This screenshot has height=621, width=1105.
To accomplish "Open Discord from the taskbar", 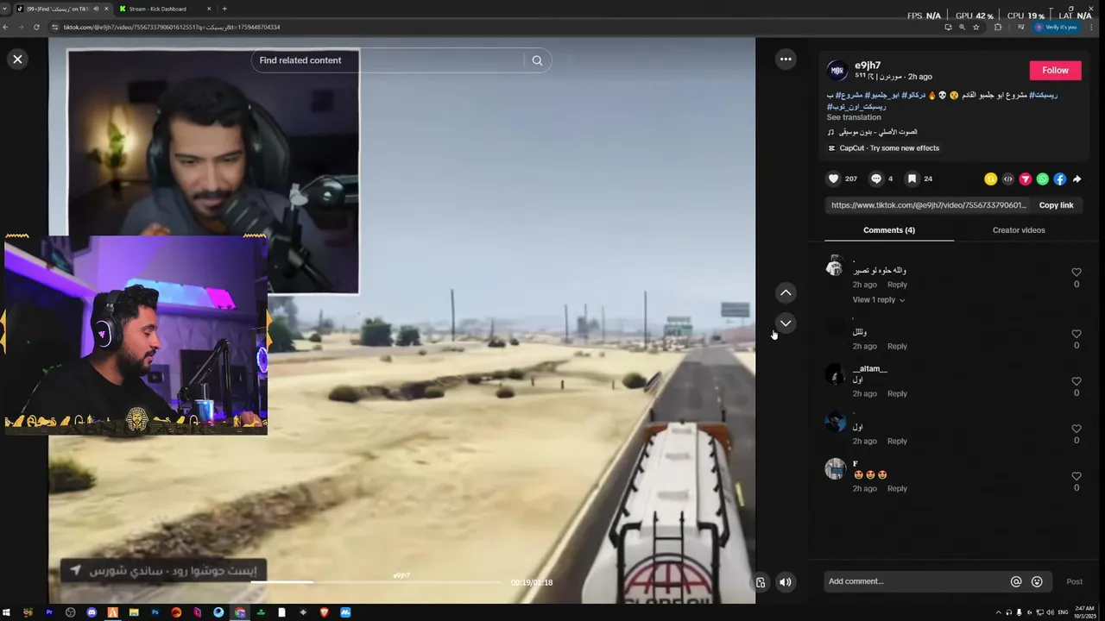I will [92, 612].
